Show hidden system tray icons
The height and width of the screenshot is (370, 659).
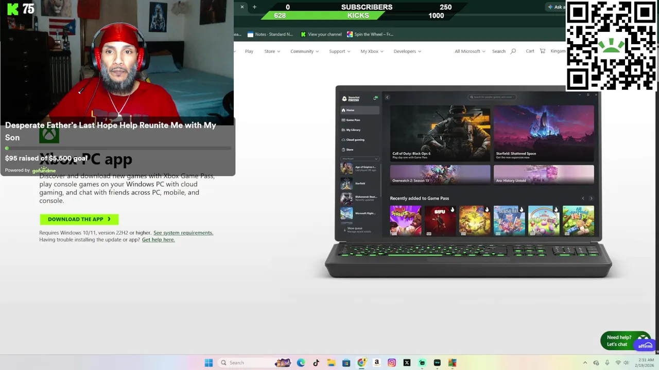tap(585, 363)
